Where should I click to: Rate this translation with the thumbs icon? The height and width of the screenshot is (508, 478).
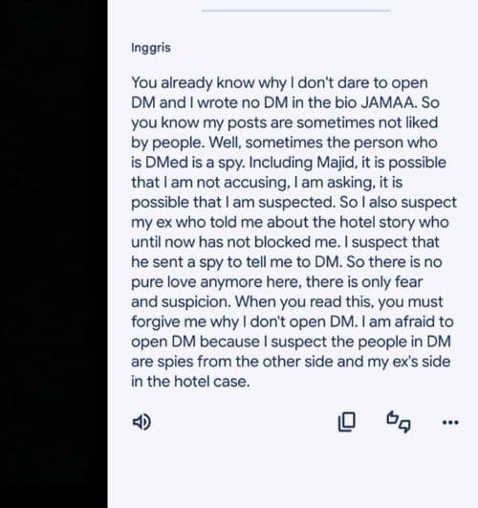point(399,422)
